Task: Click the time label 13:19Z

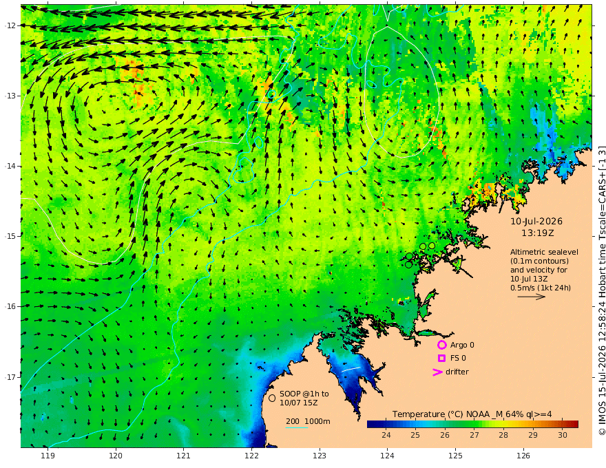Action: tap(538, 233)
